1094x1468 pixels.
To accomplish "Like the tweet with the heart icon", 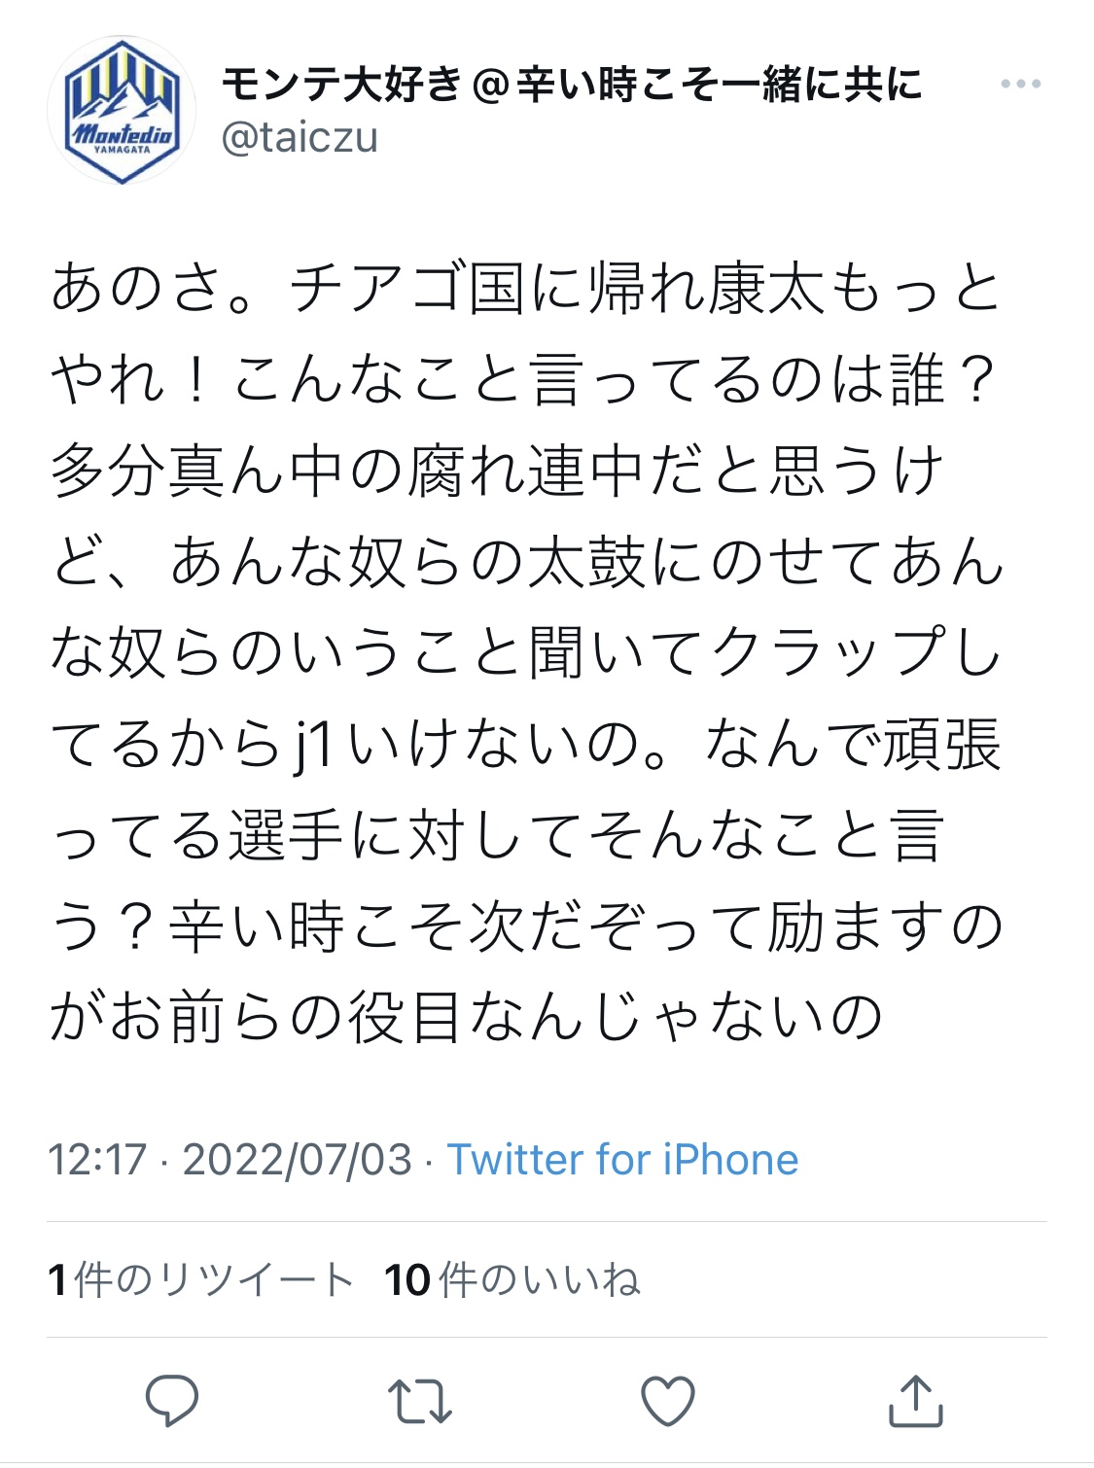I will [x=668, y=1402].
